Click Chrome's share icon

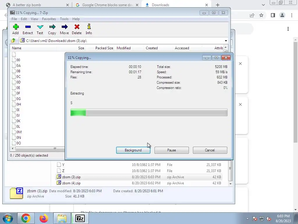click(x=252, y=15)
